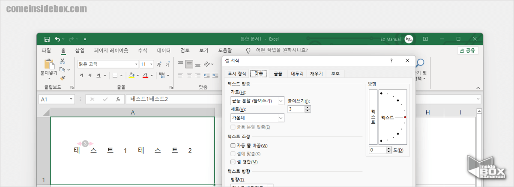Switch to the 삽입 ribbon tab
This screenshot has height=187, width=514.
click(80, 50)
